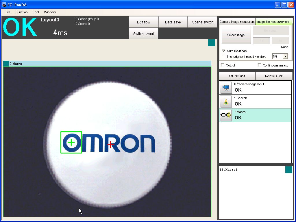
Task: Open the File menu
Action: (8, 12)
